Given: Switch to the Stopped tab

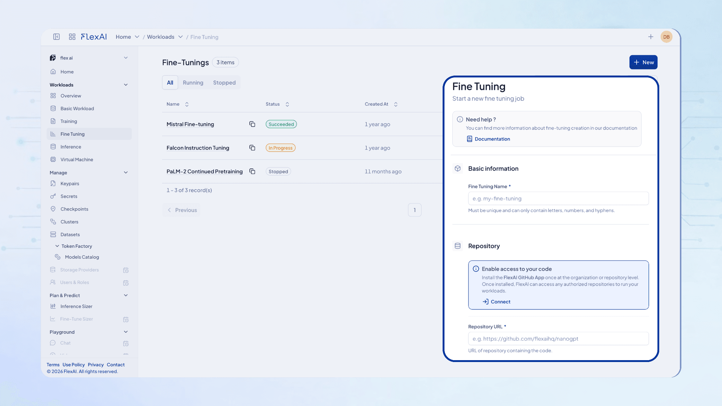Looking at the screenshot, I should tap(224, 83).
